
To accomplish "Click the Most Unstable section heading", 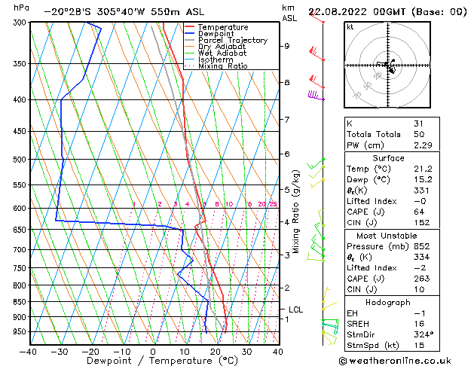I will point(387,236).
